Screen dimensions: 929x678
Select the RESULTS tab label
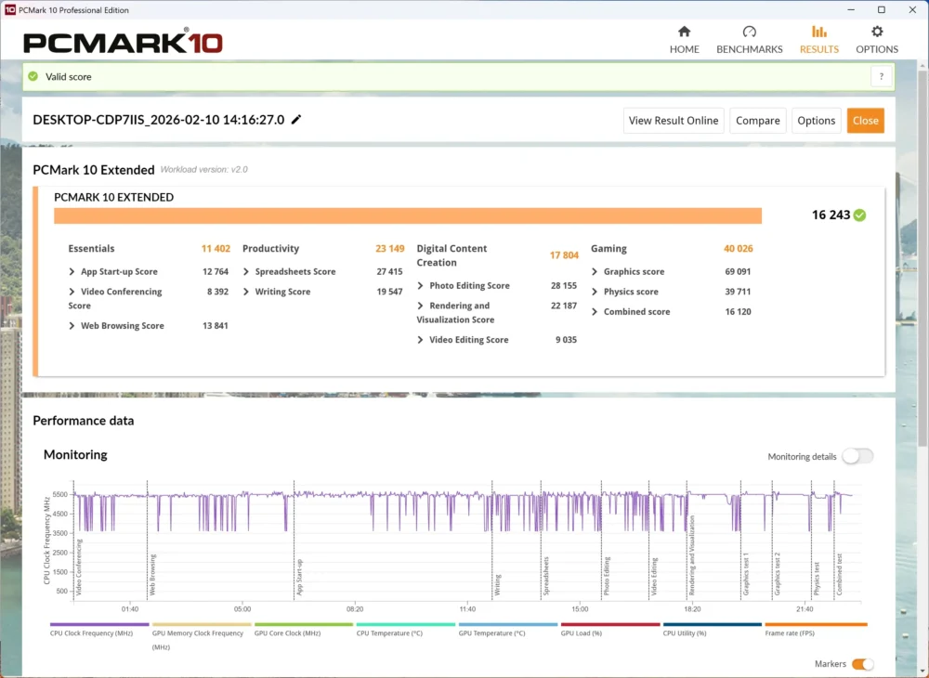[818, 49]
